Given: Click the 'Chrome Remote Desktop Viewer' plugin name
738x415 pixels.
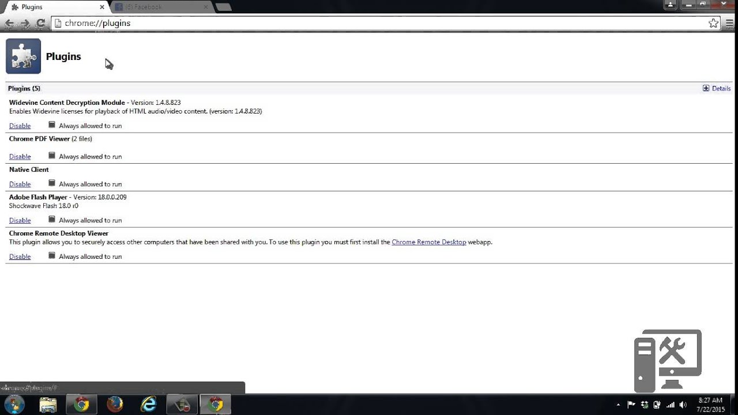Looking at the screenshot, I should (59, 233).
